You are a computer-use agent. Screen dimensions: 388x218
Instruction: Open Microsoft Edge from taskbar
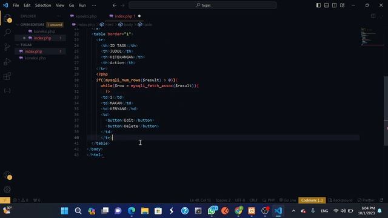click(132, 211)
